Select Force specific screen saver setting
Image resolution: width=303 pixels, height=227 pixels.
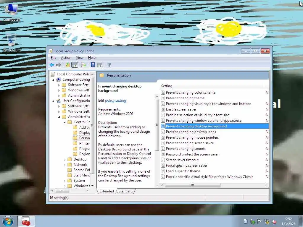pos(186,166)
